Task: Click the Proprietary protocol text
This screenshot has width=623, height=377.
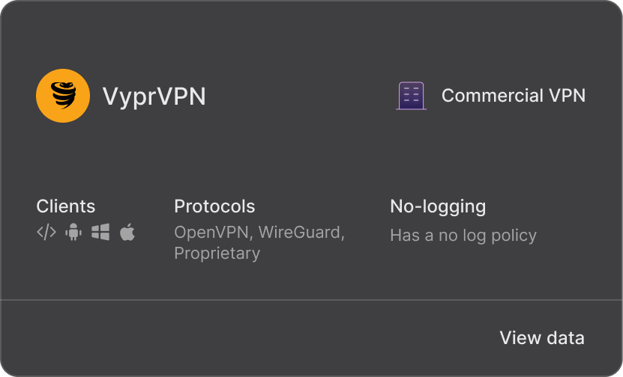Action: click(x=217, y=254)
